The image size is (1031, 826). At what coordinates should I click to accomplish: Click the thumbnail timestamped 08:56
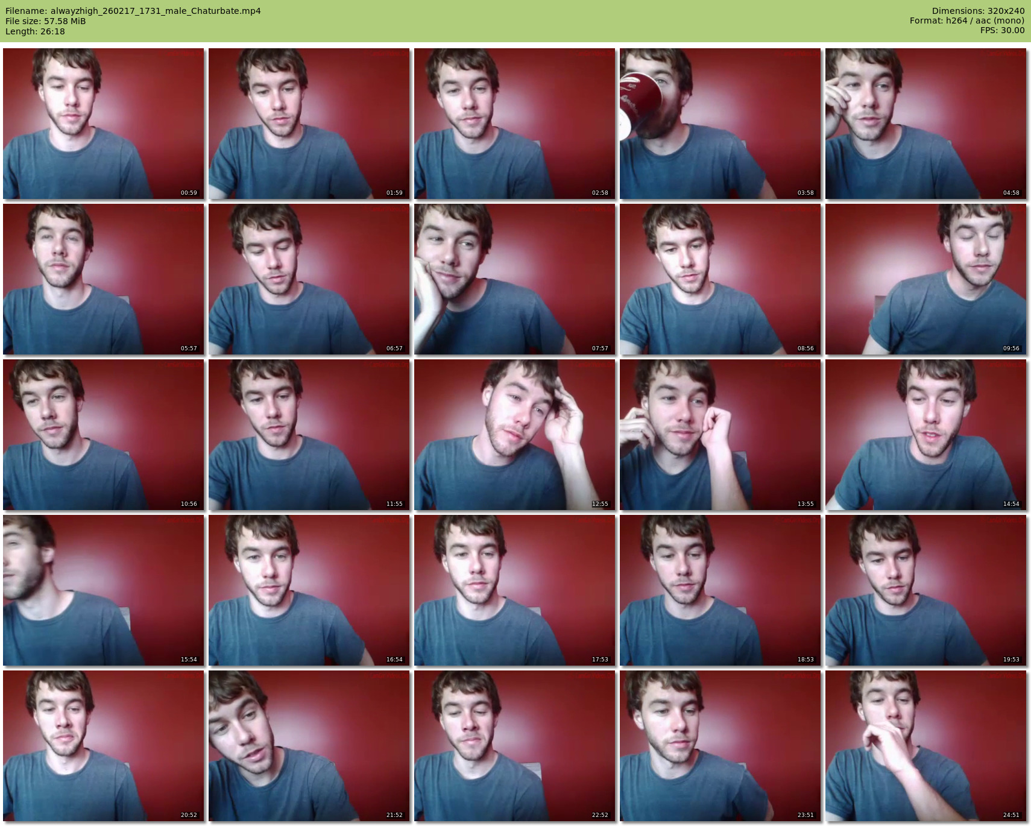(x=720, y=279)
